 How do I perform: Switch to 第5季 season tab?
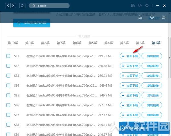(x=93, y=43)
